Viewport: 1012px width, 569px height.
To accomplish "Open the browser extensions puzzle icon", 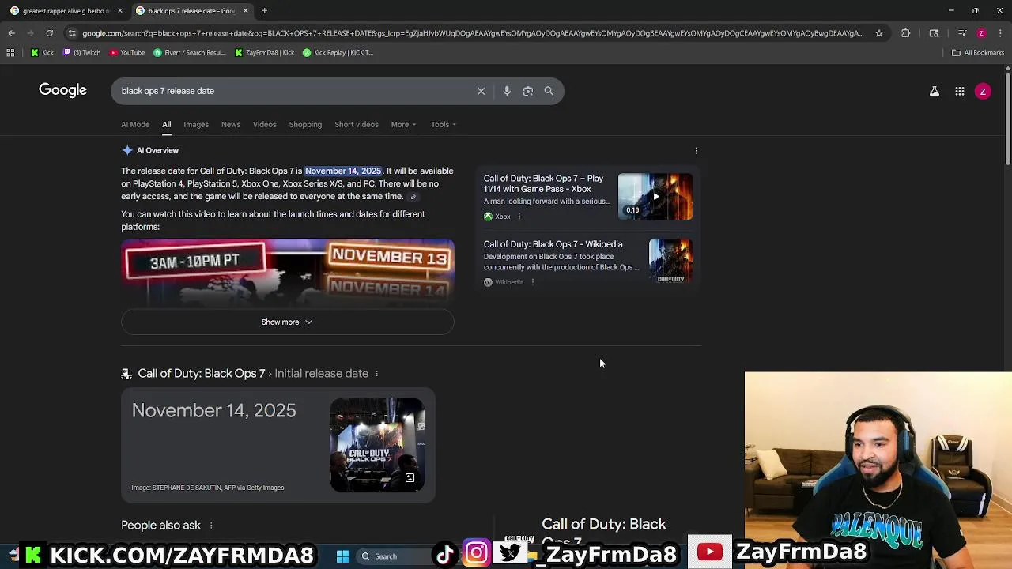I will coord(906,33).
